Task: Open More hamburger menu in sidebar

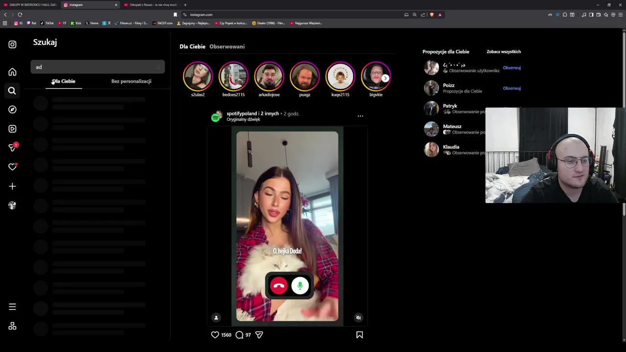Action: click(x=12, y=307)
